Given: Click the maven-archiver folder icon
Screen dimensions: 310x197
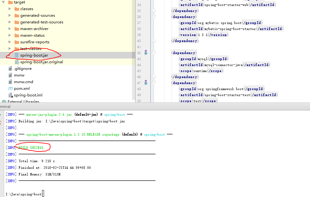Looking at the screenshot, I should click(x=17, y=29).
